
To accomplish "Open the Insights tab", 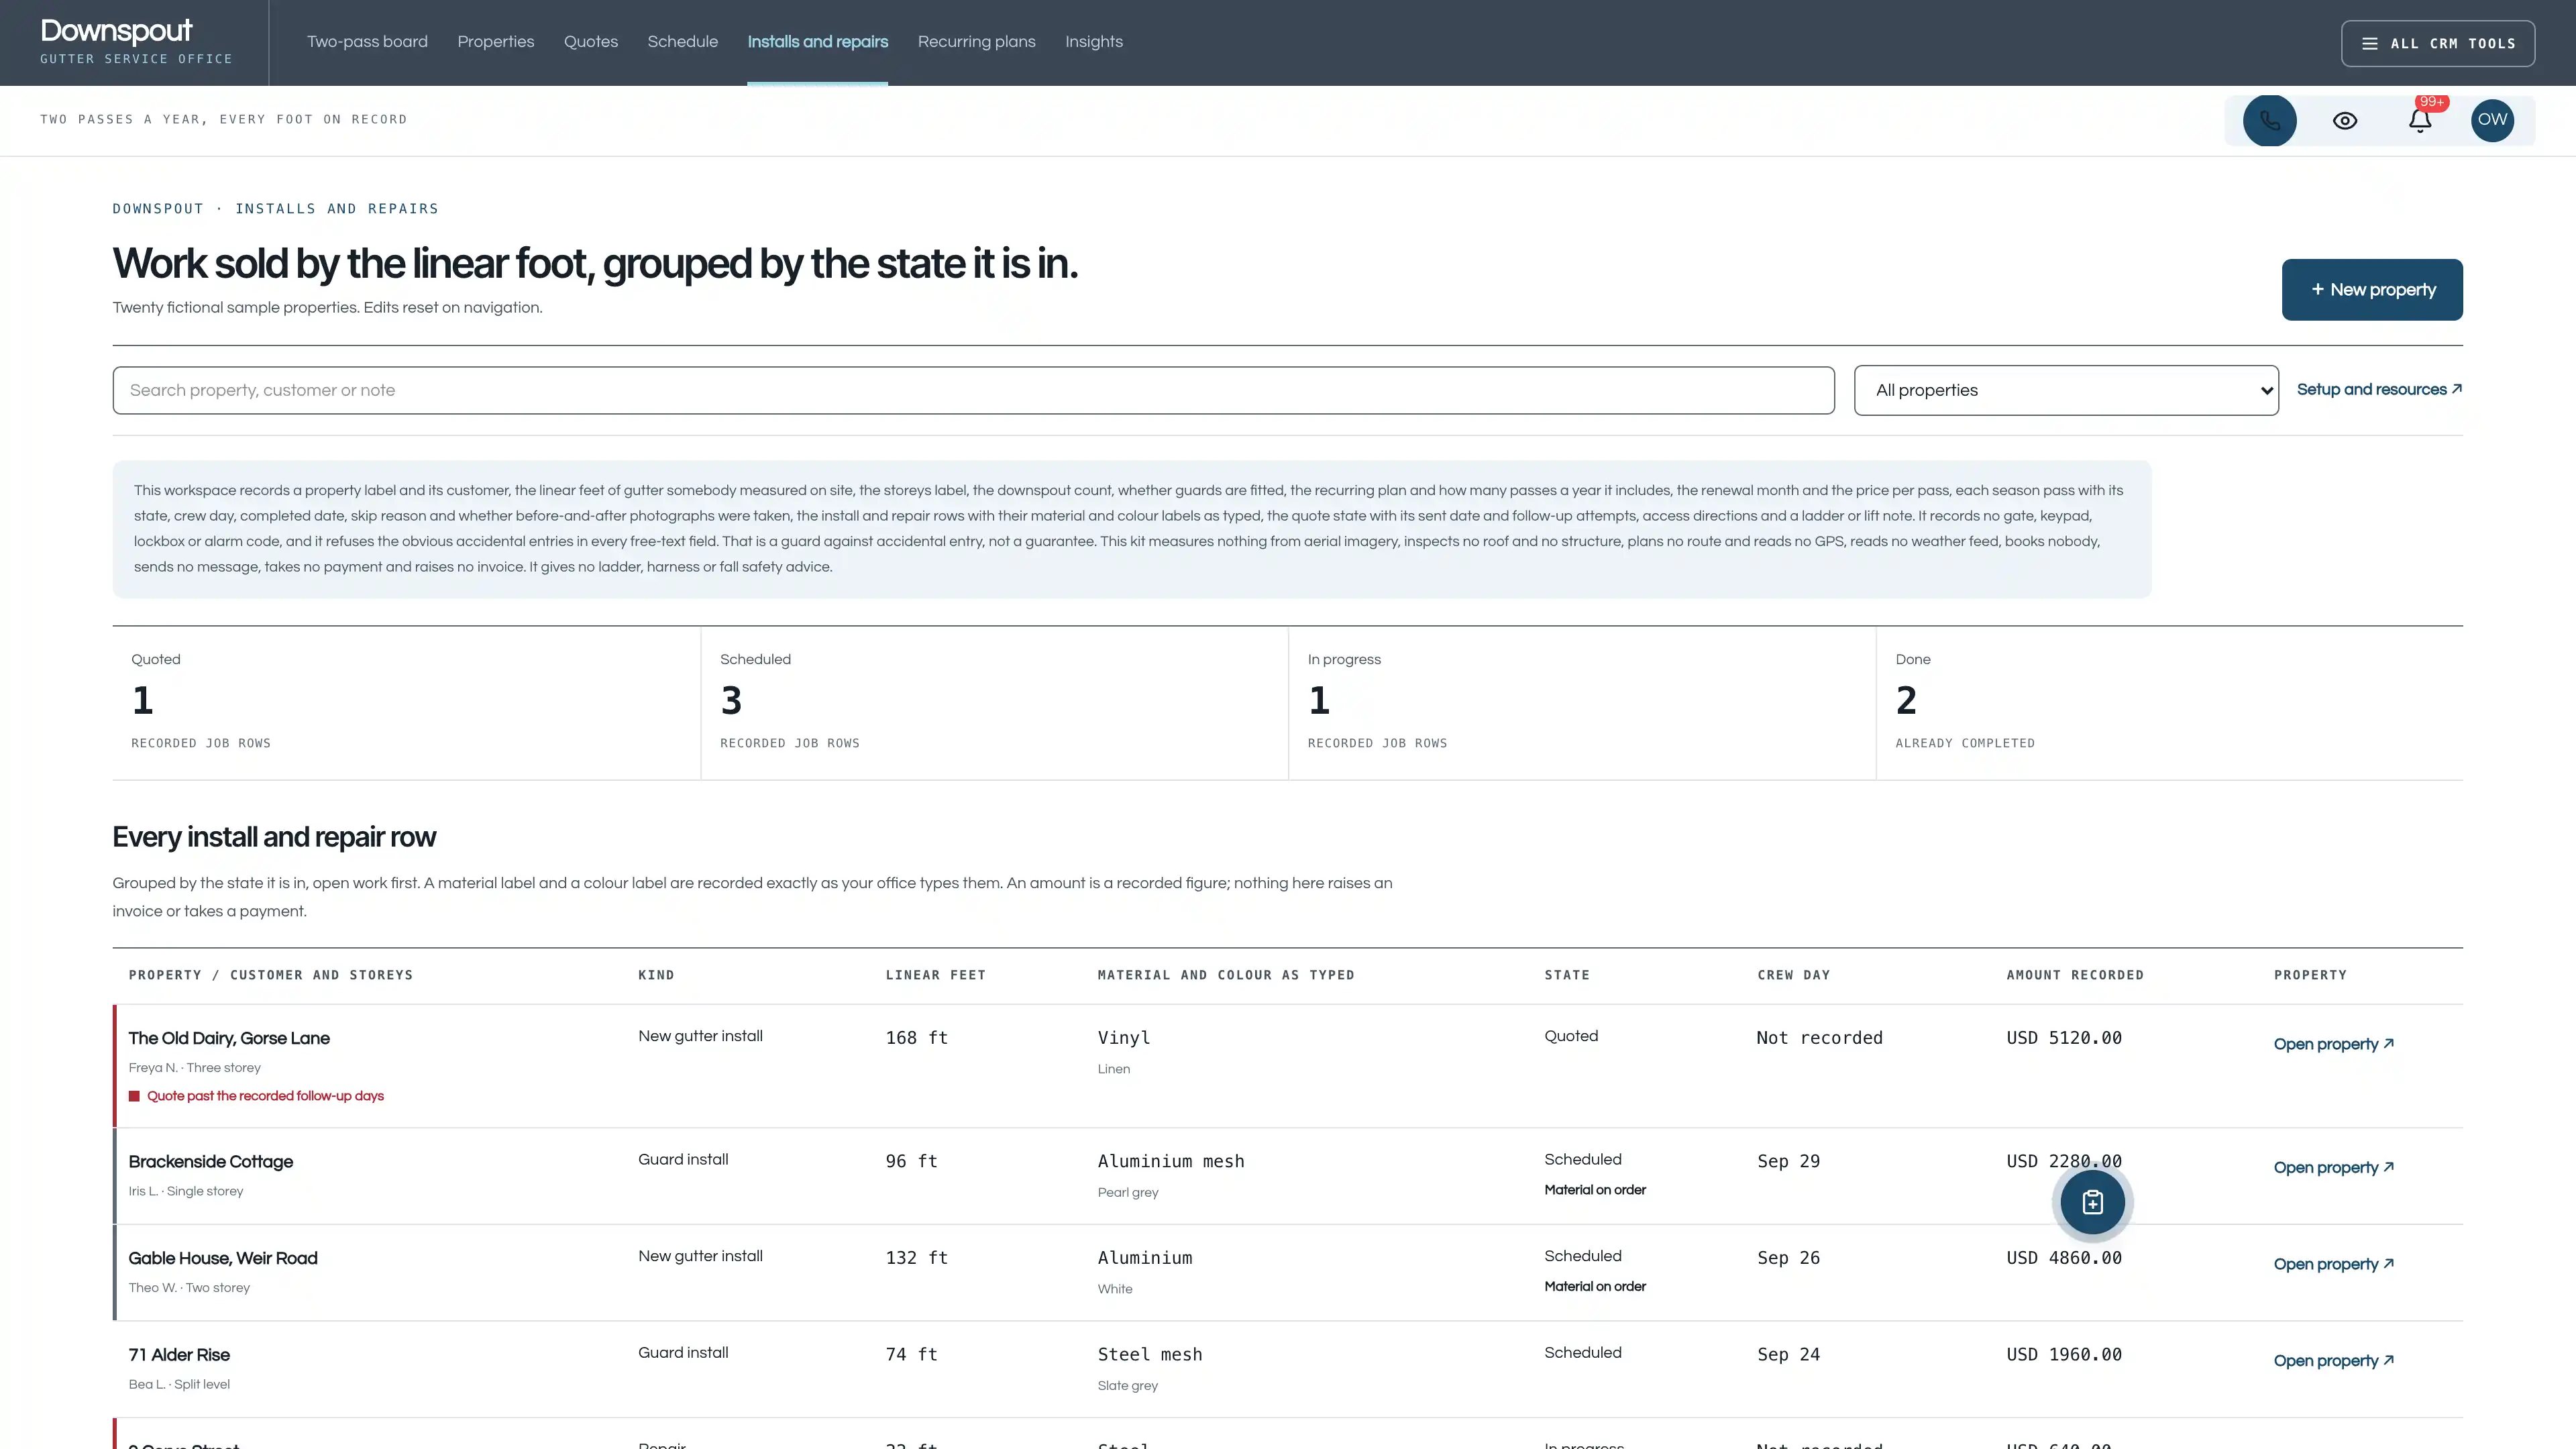I will (x=1093, y=42).
